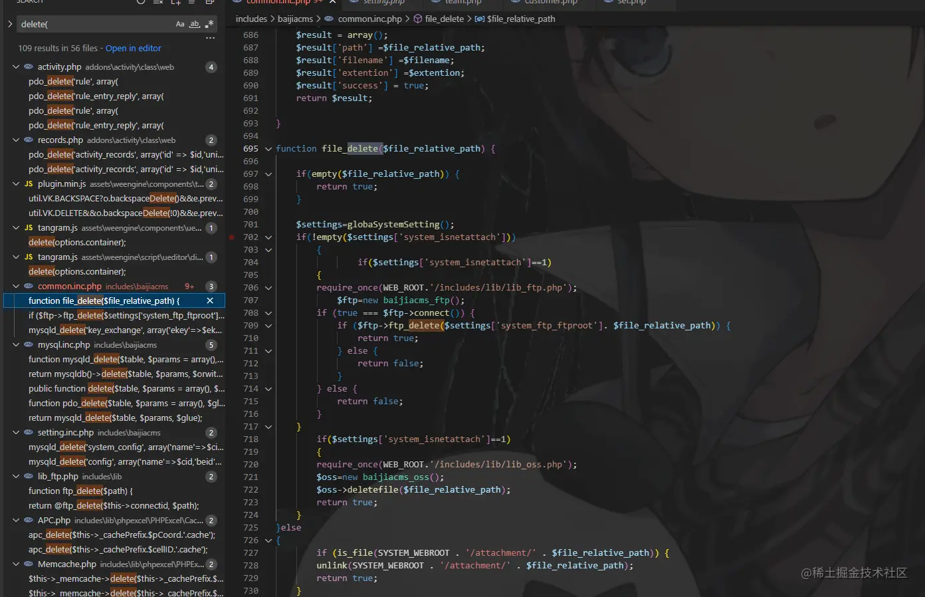Click PHP file icon of mysql.inc.php
The image size is (925, 597).
pos(29,345)
